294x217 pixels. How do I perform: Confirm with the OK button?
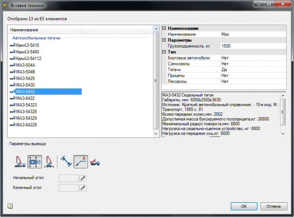[x=244, y=206]
